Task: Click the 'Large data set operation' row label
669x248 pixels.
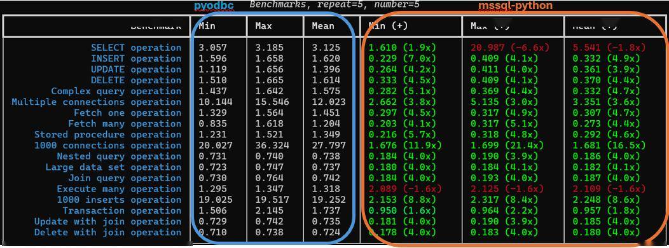Action: point(113,167)
